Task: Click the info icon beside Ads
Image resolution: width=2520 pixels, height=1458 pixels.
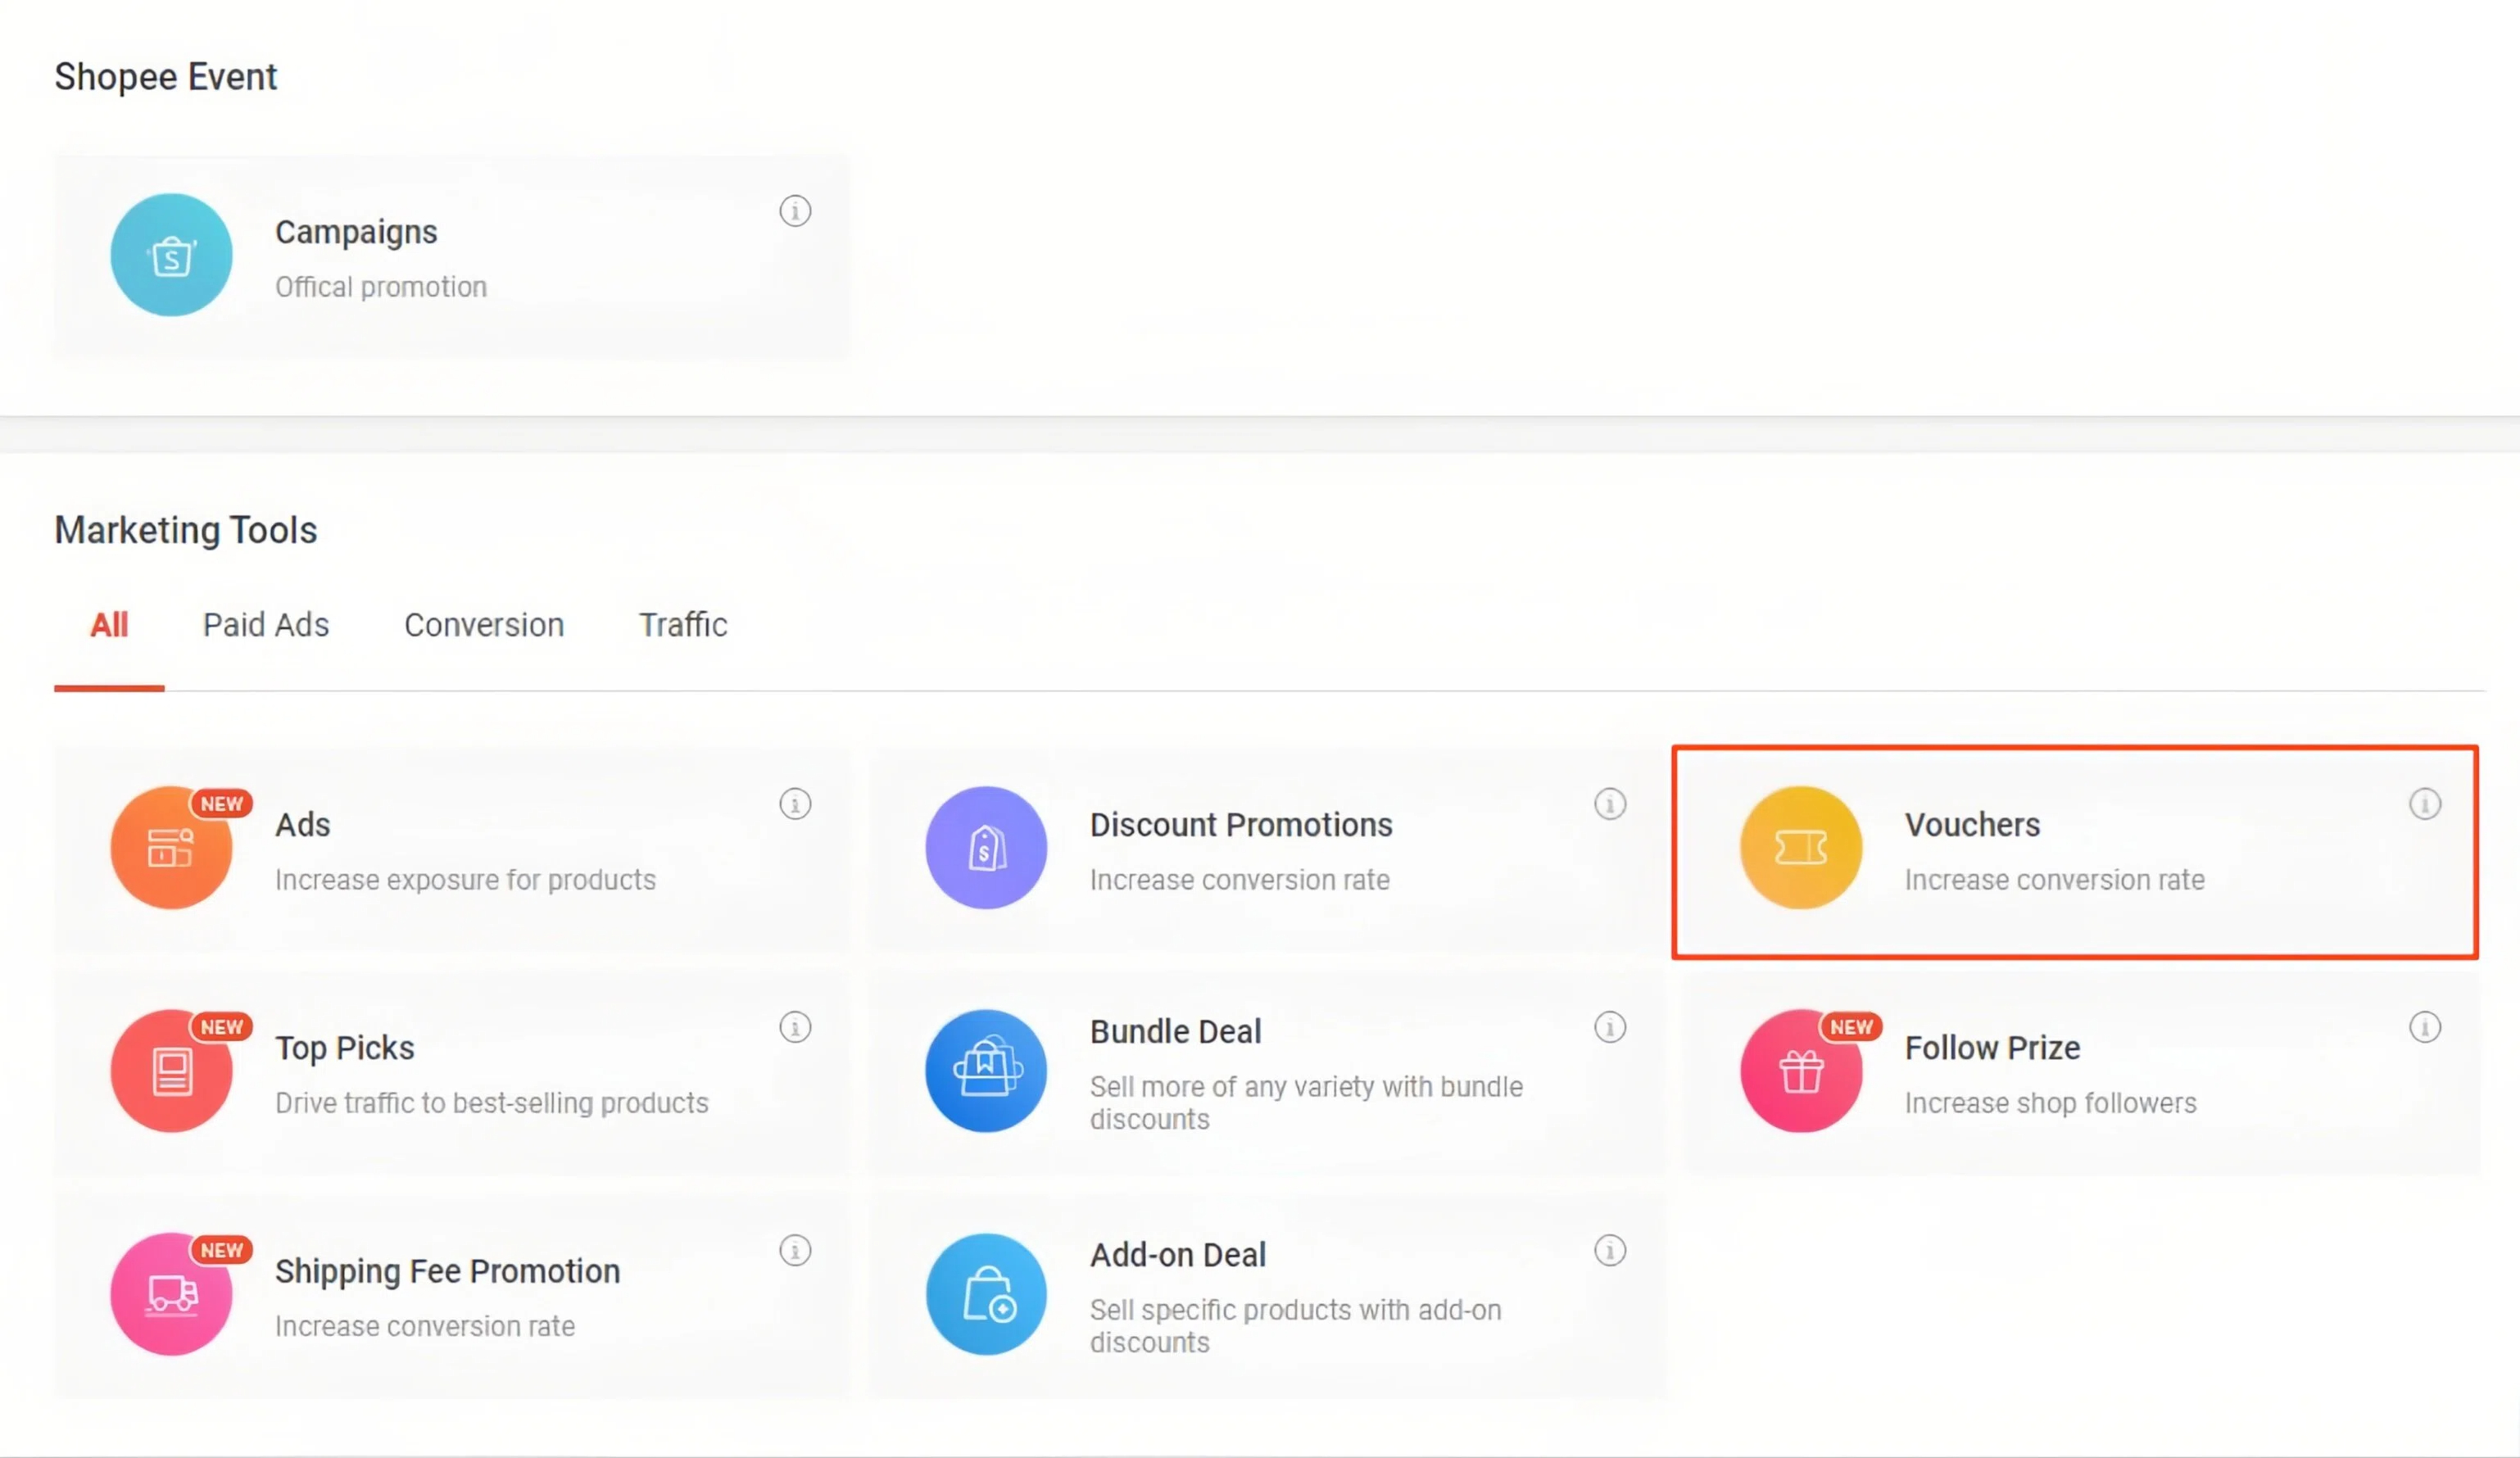Action: pos(795,804)
